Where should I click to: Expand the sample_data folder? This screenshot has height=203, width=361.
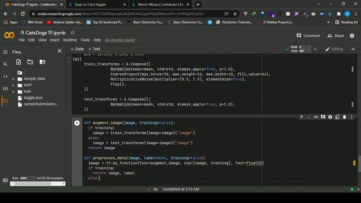13,79
